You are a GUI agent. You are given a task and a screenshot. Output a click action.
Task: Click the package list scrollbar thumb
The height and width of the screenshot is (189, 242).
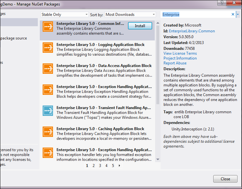pos(158,65)
